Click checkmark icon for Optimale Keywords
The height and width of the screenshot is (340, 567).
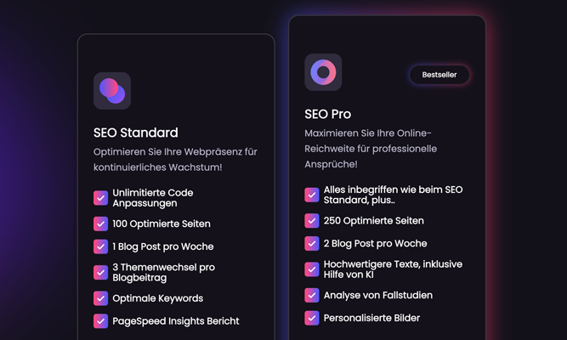[x=101, y=298]
